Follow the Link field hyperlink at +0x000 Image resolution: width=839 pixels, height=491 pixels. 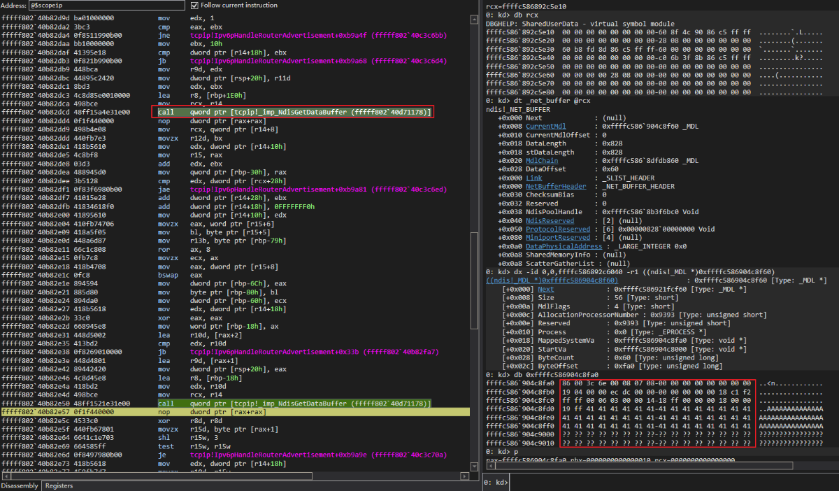[x=533, y=178]
